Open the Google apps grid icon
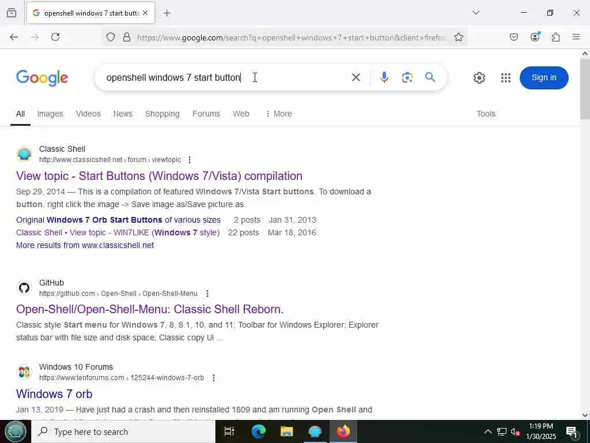 (506, 78)
